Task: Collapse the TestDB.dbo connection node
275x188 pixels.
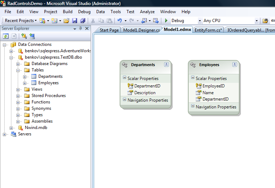Action: (x=11, y=58)
